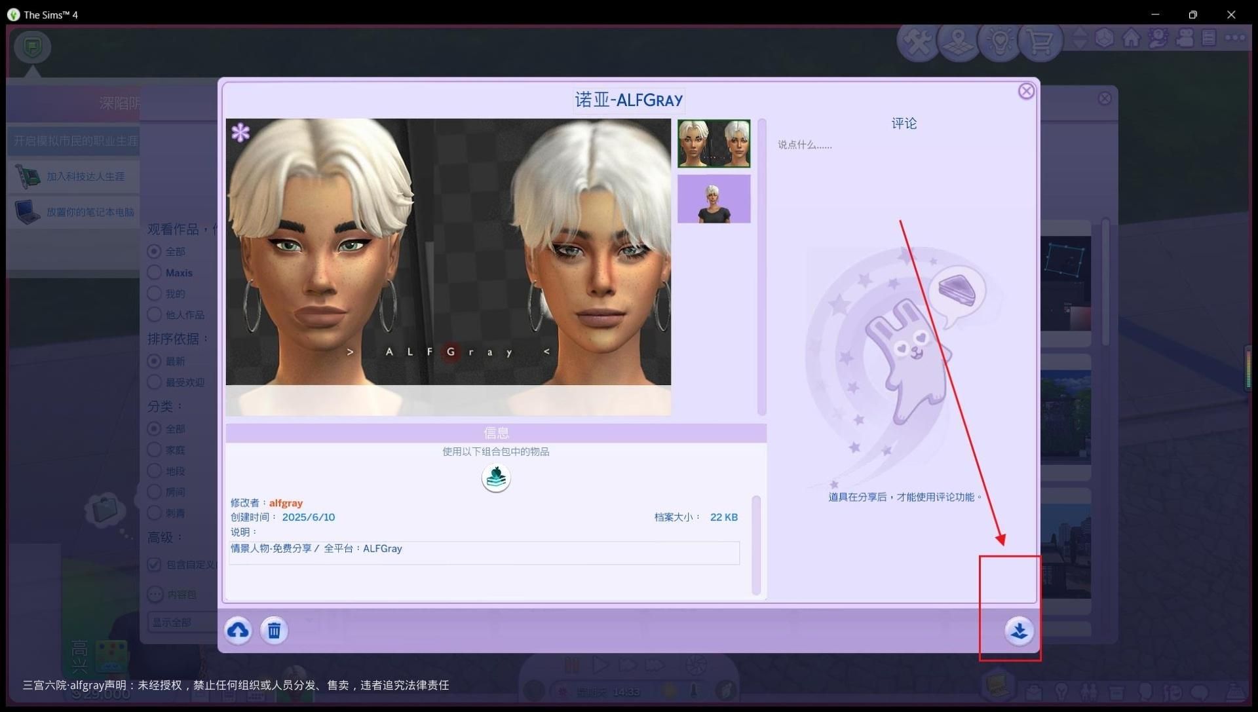The height and width of the screenshot is (712, 1258).
Task: Toggle the favorite asterisk on the preview
Action: click(x=240, y=132)
